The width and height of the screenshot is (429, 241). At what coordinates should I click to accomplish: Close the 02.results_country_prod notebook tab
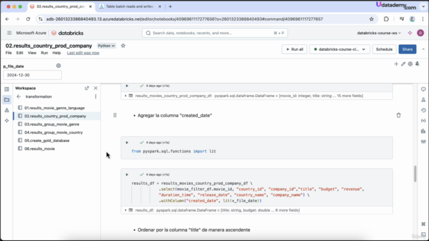click(90, 6)
